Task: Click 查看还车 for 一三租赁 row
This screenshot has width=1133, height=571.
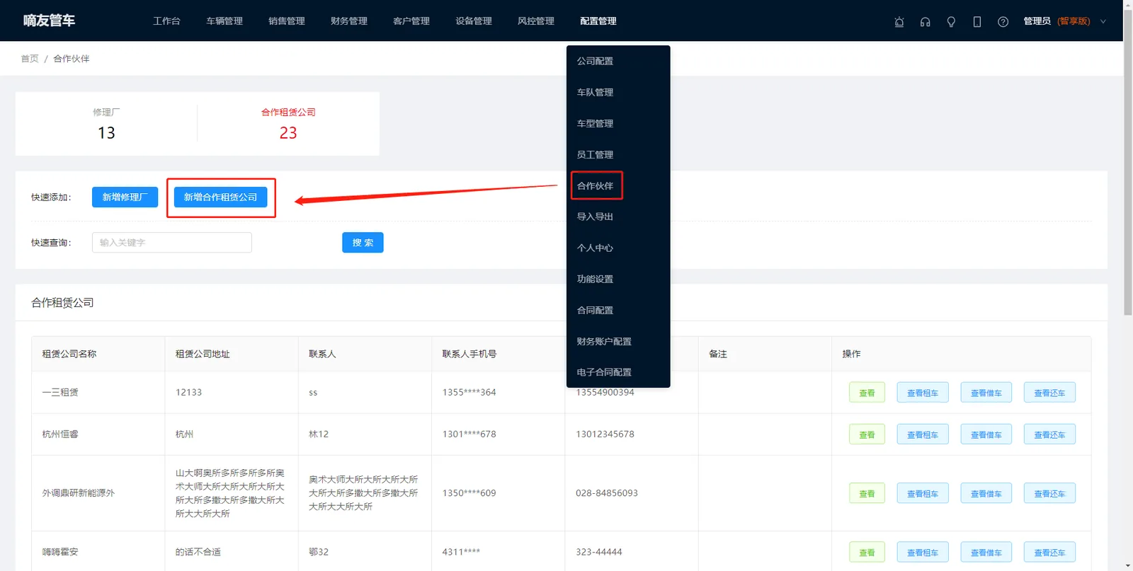Action: click(x=1049, y=393)
